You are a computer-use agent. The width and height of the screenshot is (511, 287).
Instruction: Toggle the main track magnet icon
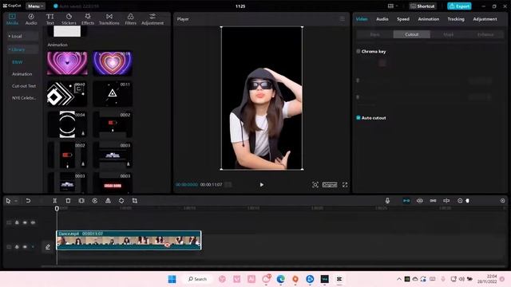pyautogui.click(x=406, y=201)
